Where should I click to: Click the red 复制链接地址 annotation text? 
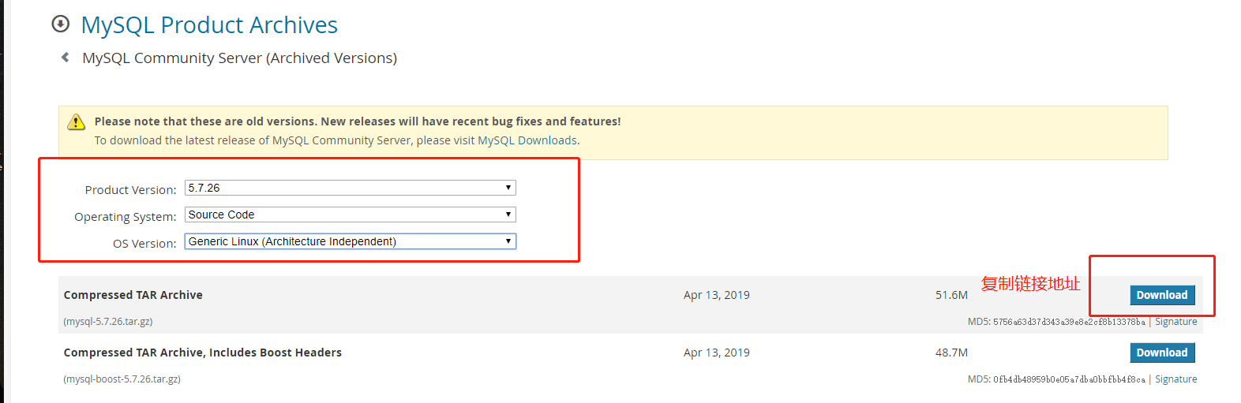coord(1030,284)
